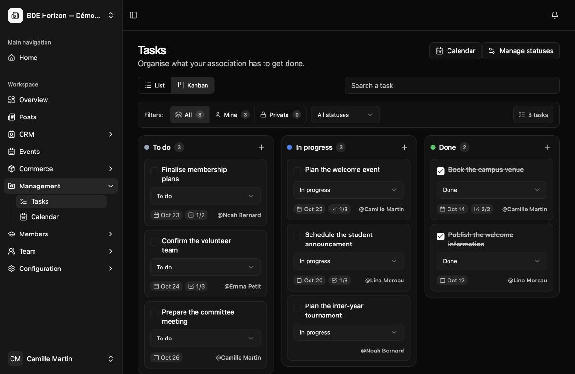The height and width of the screenshot is (374, 575).
Task: Click the BDE Horizon organisation logo icon
Action: (15, 15)
